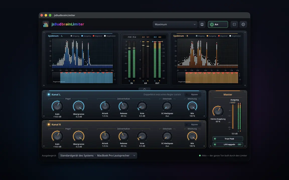289x180 pixels.
Task: Toggle the True Peak option
Action: pyautogui.click(x=228, y=139)
